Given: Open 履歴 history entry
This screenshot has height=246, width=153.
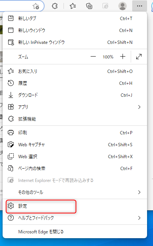Looking at the screenshot, I should tap(75, 83).
